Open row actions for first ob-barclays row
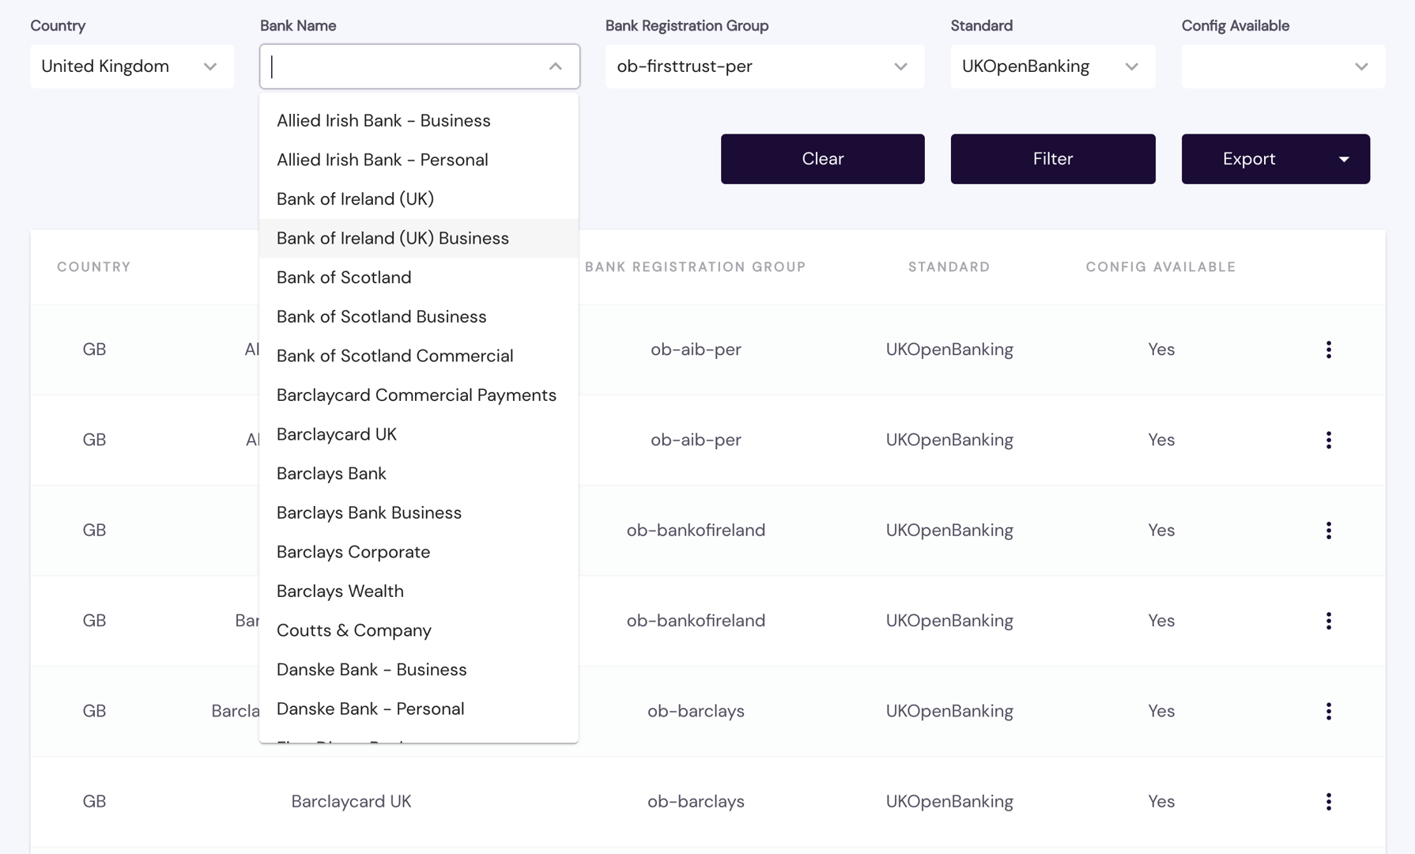This screenshot has width=1415, height=854. 1328,711
